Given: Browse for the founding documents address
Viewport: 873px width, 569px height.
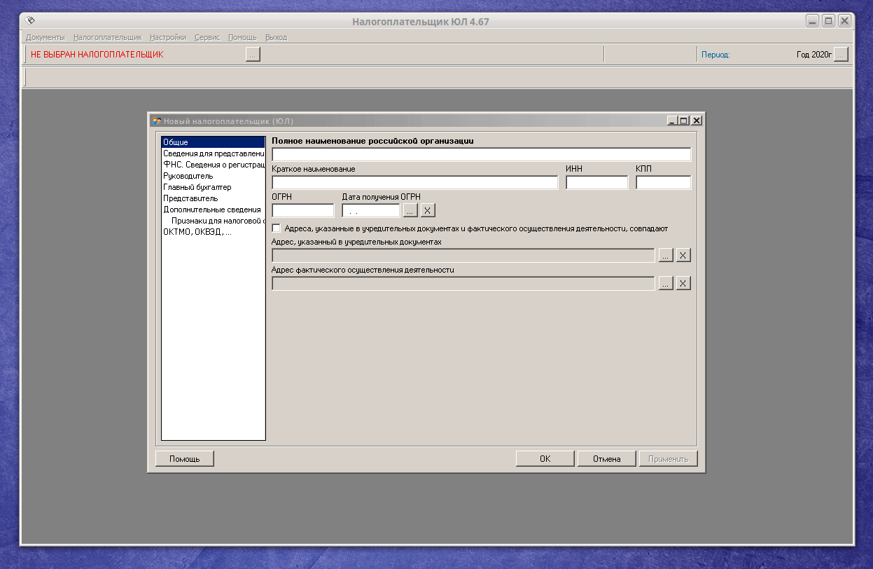Looking at the screenshot, I should tap(666, 255).
